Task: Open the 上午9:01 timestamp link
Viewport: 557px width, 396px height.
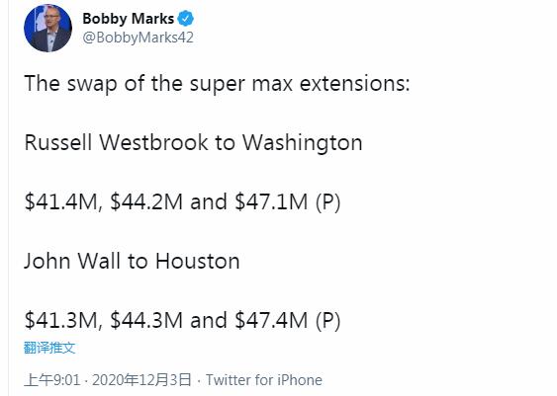Action: (52, 380)
